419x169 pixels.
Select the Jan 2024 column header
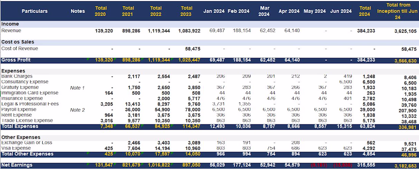pos(214,11)
